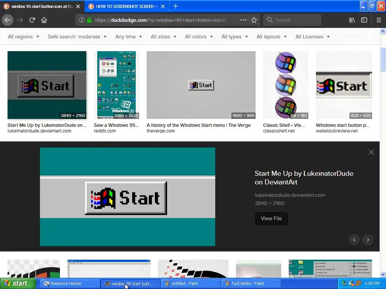
Task: Click the page scroll-down arrow
Action: 383,274
